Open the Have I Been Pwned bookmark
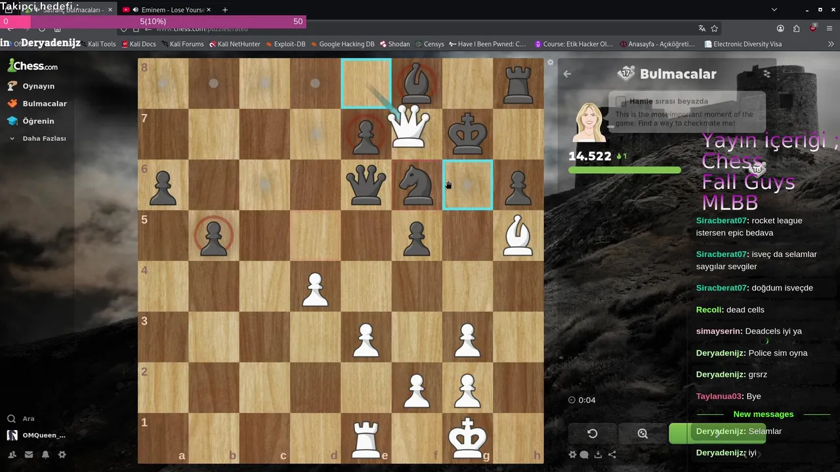This screenshot has height=472, width=840. [x=488, y=44]
